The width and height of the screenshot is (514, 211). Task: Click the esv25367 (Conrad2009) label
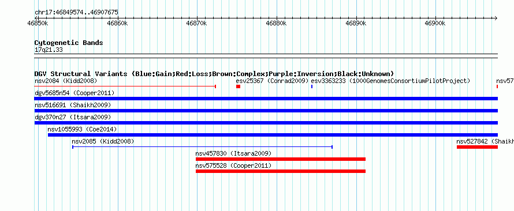click(272, 81)
